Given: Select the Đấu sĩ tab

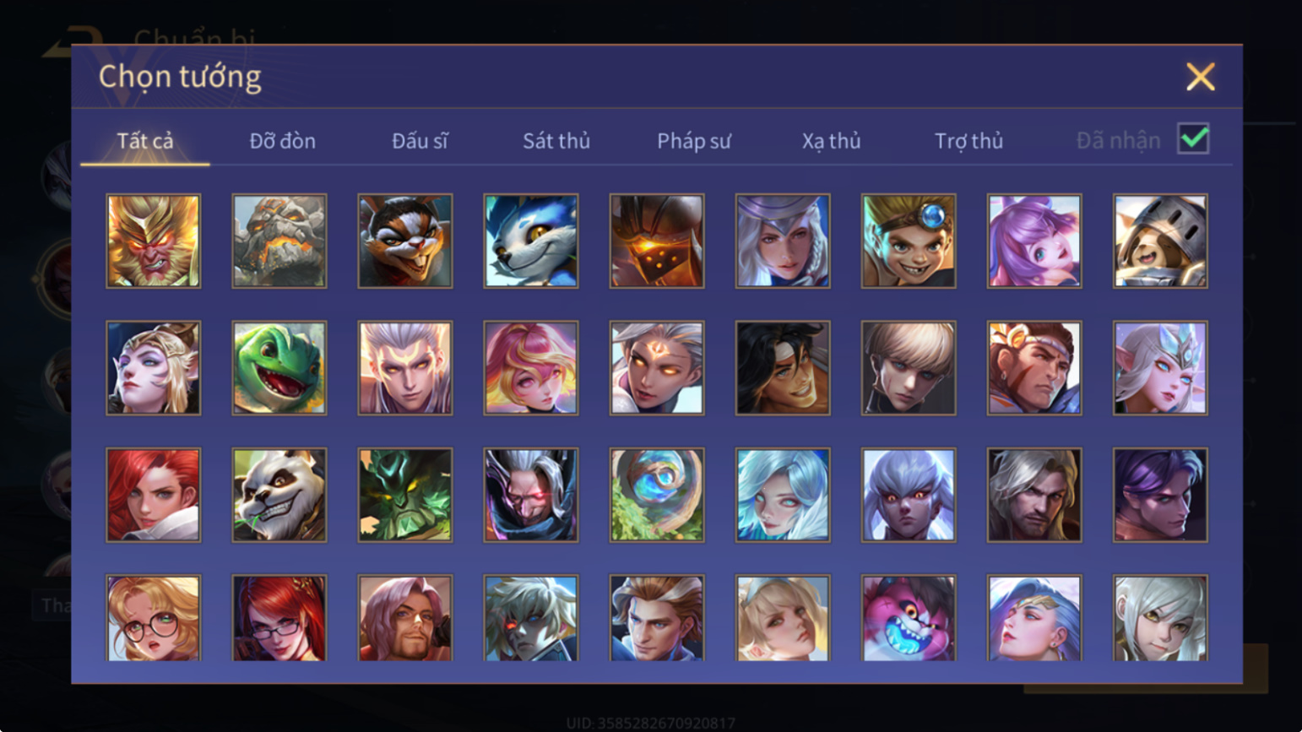Looking at the screenshot, I should pyautogui.click(x=420, y=141).
